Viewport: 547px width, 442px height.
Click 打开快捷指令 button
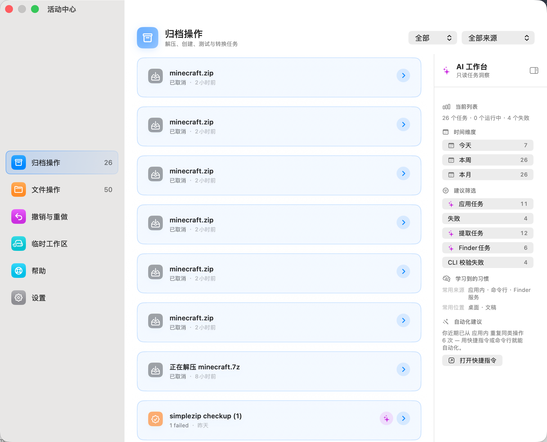point(472,360)
